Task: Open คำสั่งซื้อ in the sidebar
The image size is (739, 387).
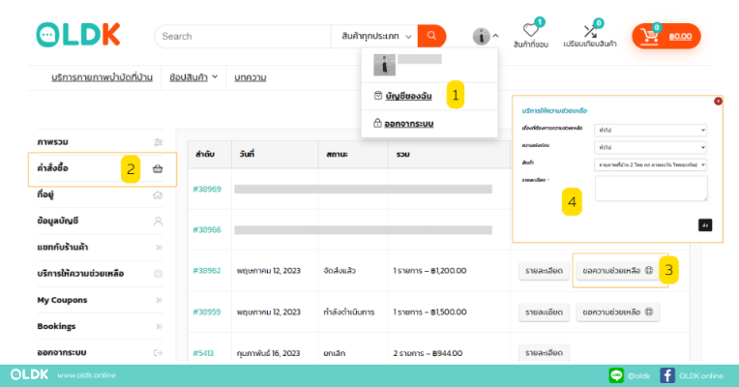Action: [60, 168]
